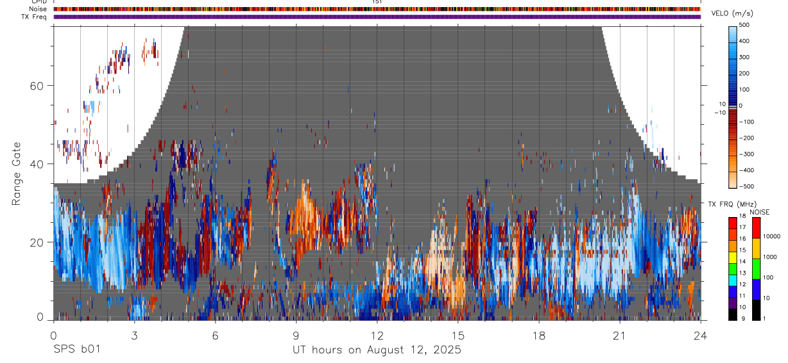Pick the yellow 14–15 MHz TX FRQ swatch
This screenshot has height=363, width=788.
click(732, 257)
